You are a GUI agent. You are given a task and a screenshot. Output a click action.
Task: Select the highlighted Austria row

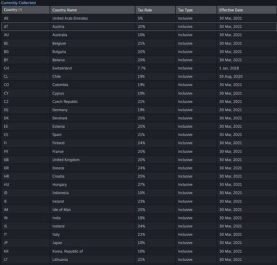[139, 26]
